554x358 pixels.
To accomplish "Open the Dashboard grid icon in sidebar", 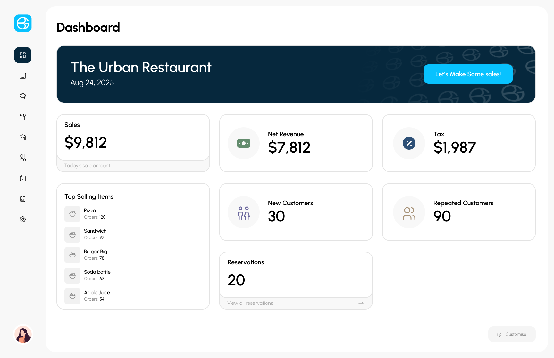I will click(x=22, y=55).
